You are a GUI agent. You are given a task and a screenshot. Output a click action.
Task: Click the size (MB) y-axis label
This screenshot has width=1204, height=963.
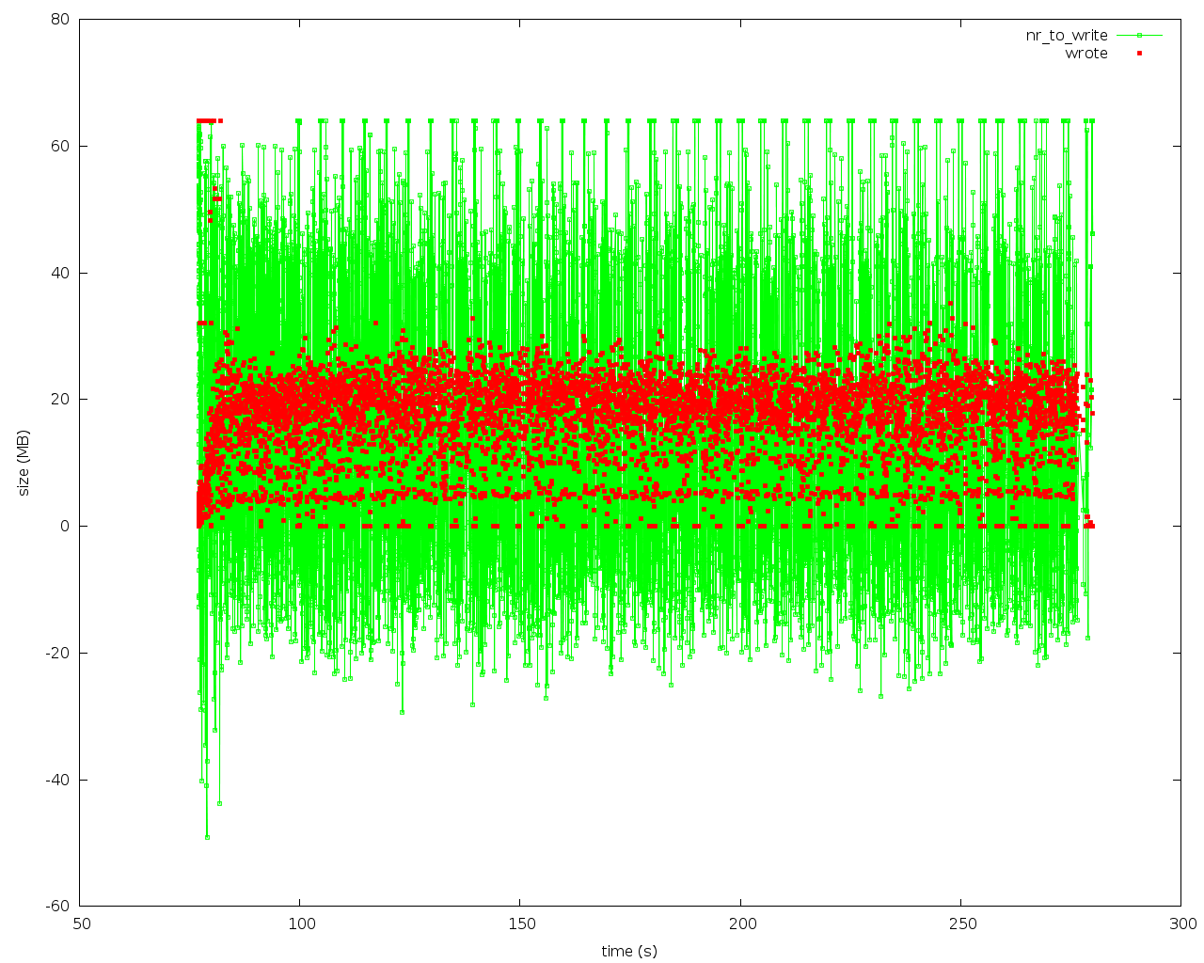[24, 463]
